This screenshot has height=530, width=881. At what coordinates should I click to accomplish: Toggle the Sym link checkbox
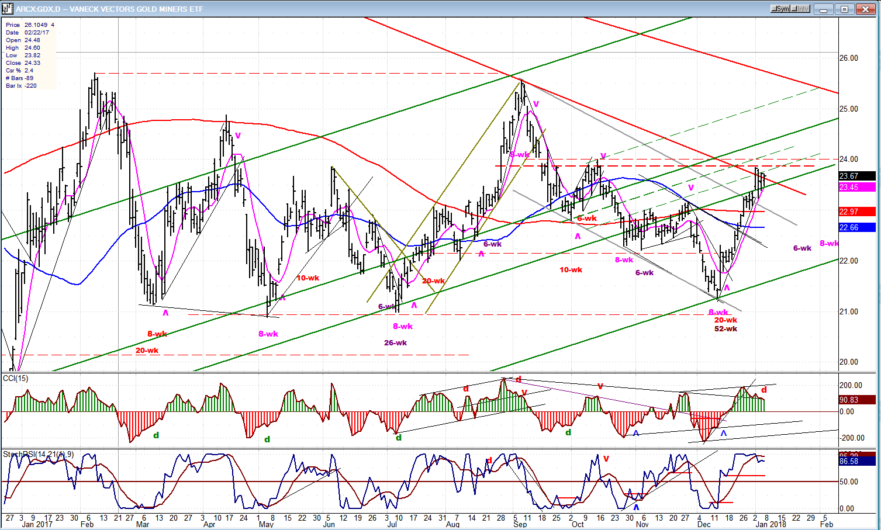pyautogui.click(x=781, y=9)
